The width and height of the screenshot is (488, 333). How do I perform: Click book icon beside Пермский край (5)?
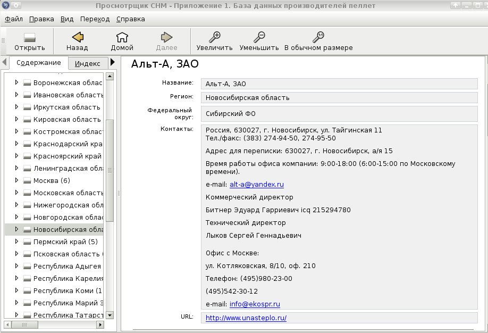coord(28,242)
